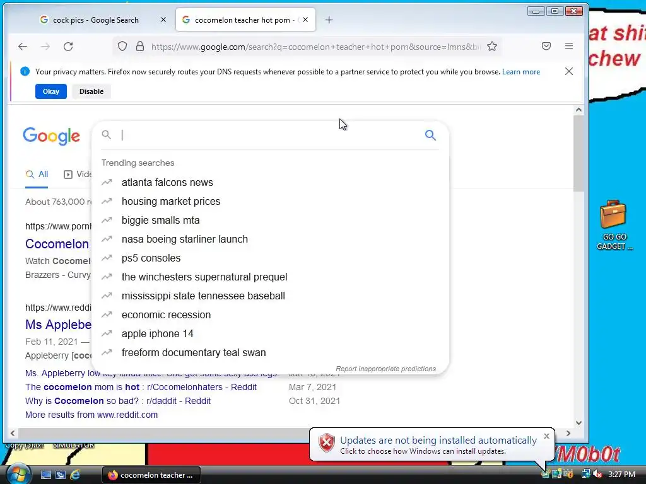Open the GO GO GADGET desktop briefcase icon
Viewport: 646px width, 484px height.
[x=613, y=225]
